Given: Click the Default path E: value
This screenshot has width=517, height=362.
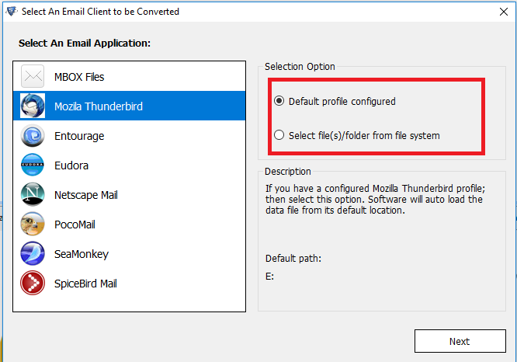Looking at the screenshot, I should 269,277.
